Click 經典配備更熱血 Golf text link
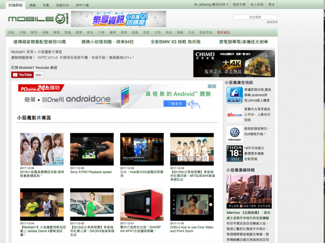Viewport: 325px width, 243px height. pyautogui.click(x=256, y=131)
